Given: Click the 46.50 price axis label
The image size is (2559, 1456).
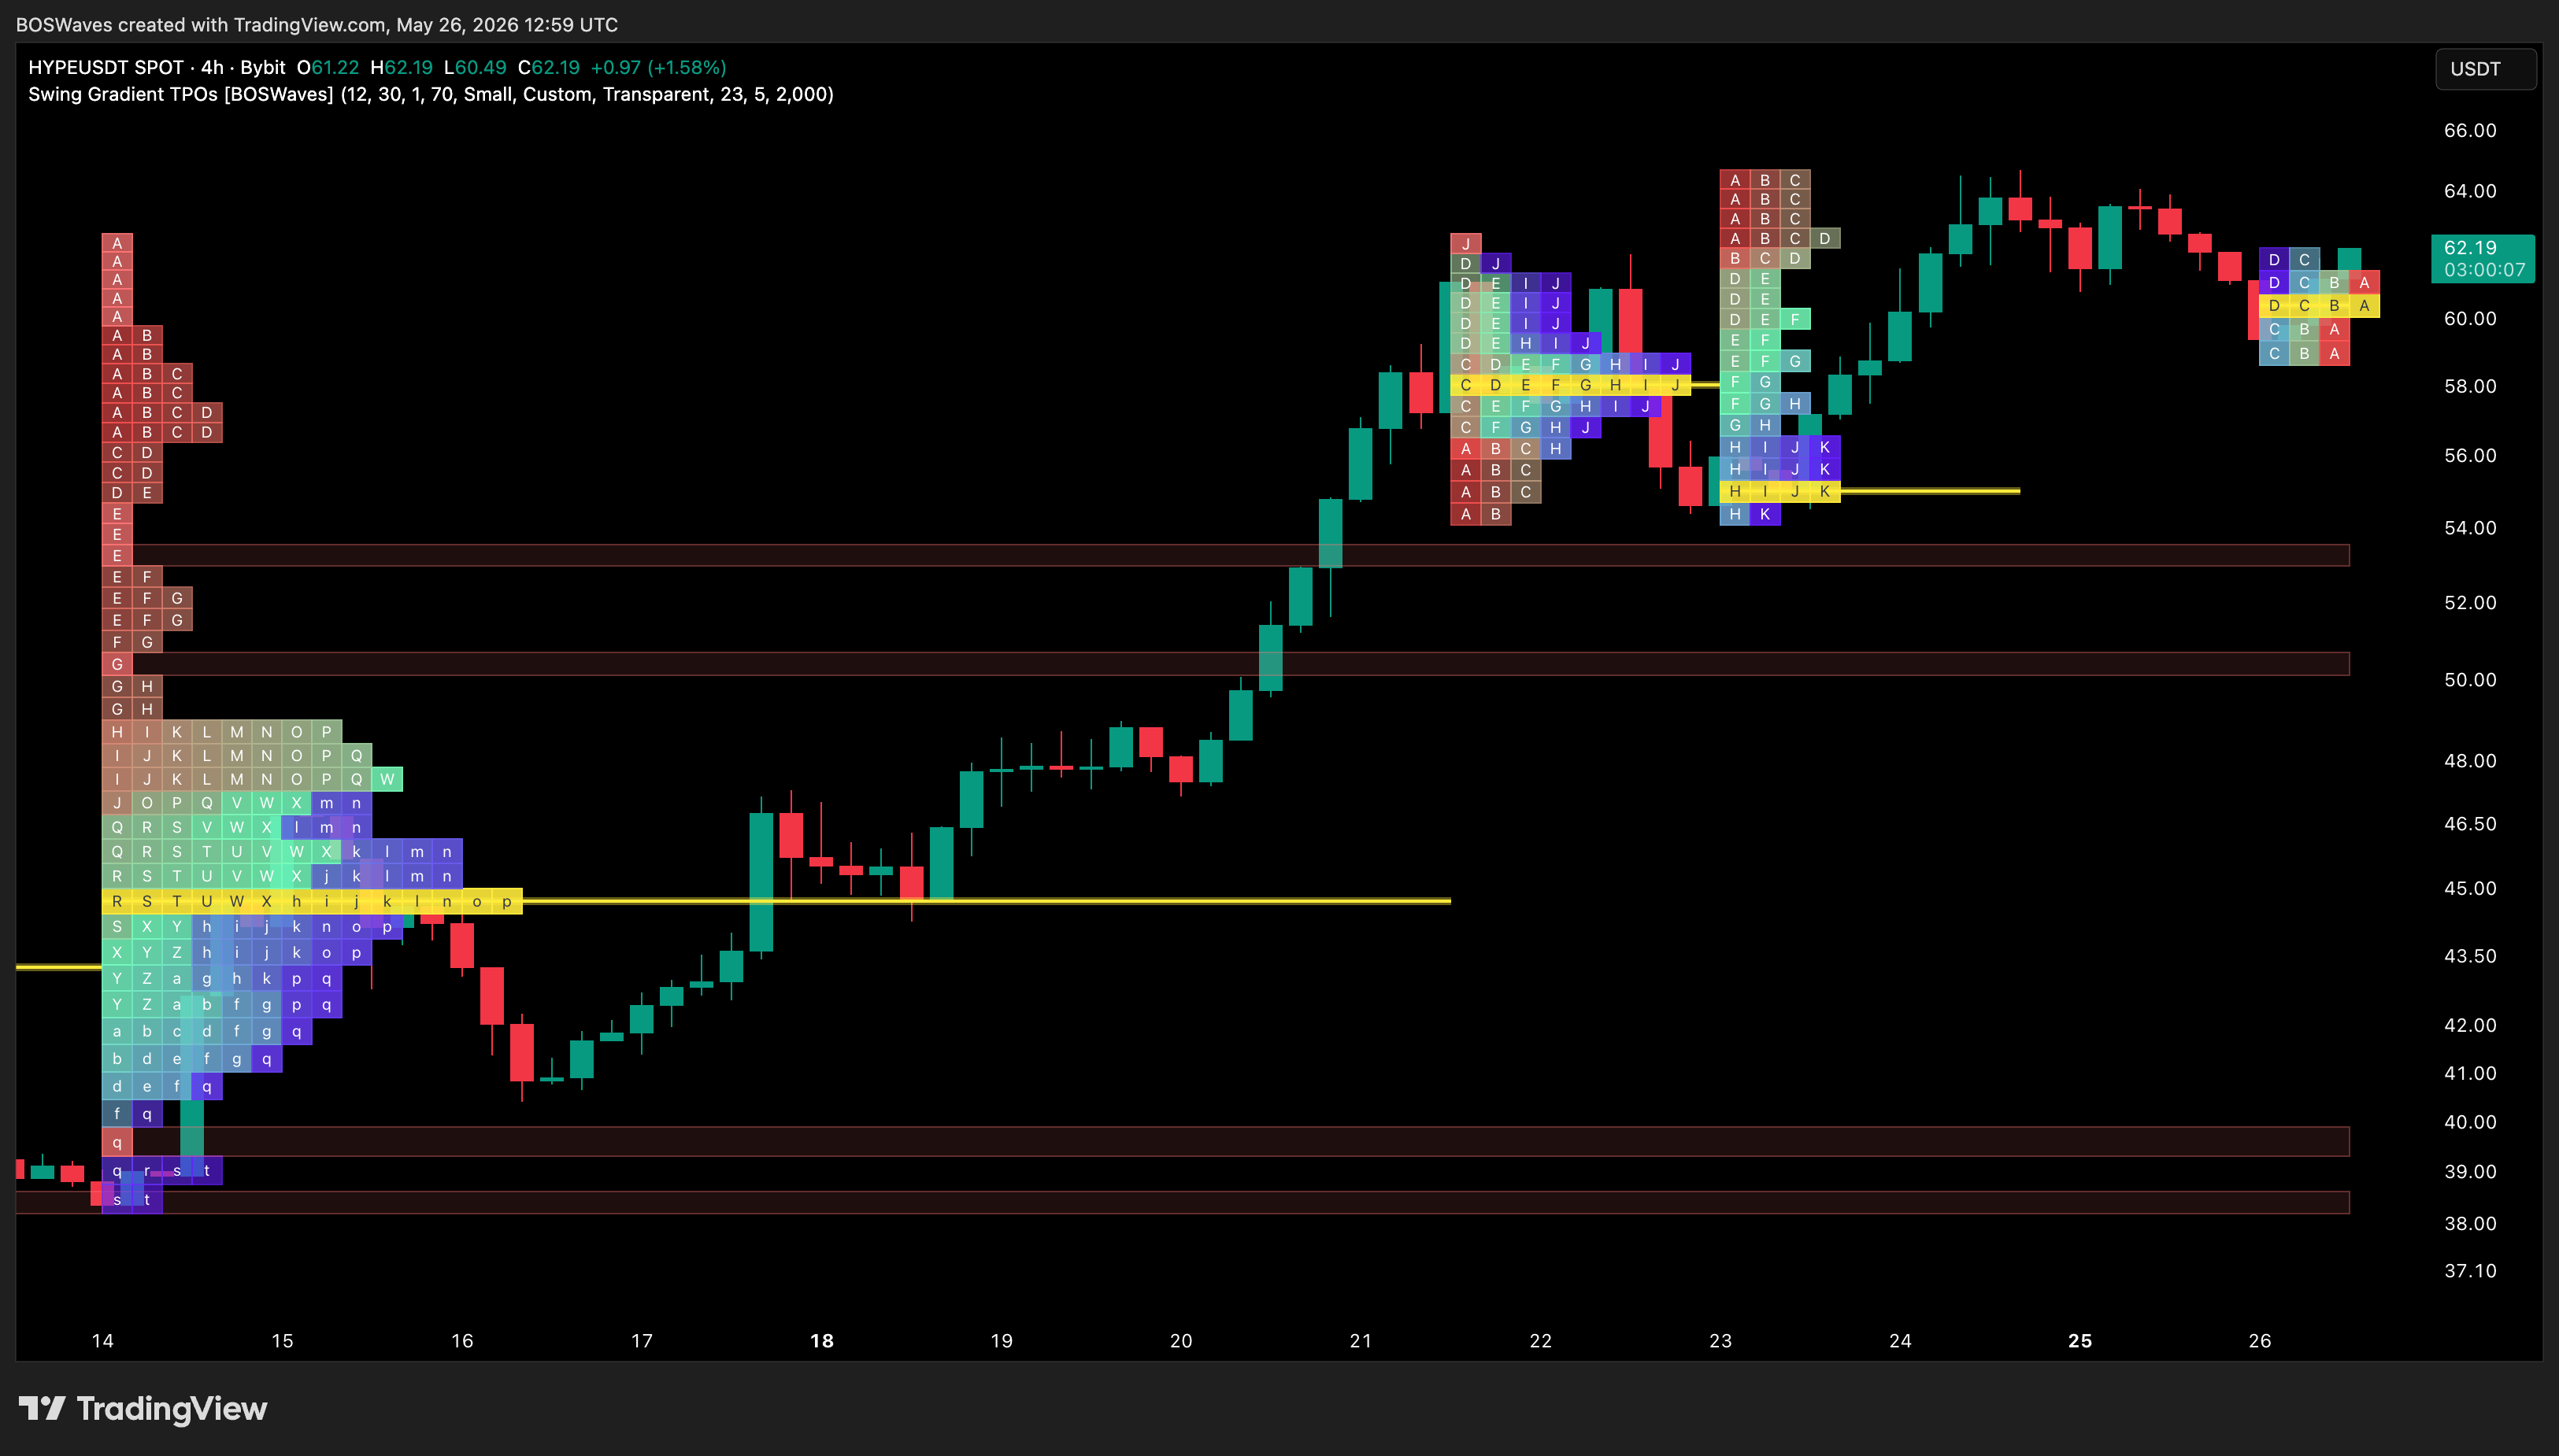Looking at the screenshot, I should [x=2470, y=824].
